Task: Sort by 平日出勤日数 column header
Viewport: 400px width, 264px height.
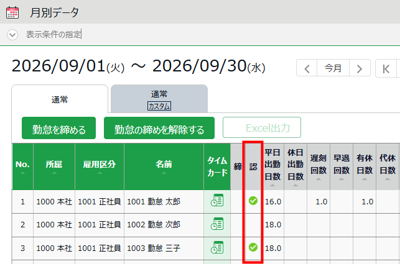Action: (272, 166)
